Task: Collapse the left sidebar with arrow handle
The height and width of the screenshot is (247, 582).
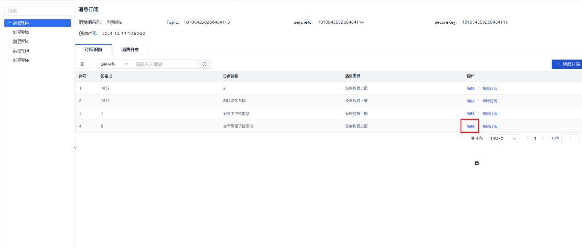Action: 75,147
